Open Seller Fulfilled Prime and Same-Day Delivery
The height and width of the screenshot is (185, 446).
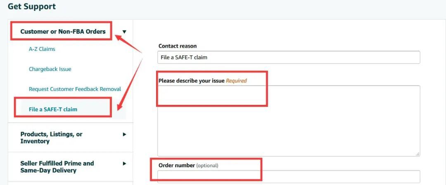(x=57, y=167)
